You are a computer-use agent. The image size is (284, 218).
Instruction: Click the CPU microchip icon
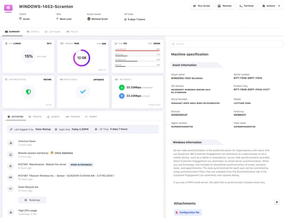[x=6, y=43]
